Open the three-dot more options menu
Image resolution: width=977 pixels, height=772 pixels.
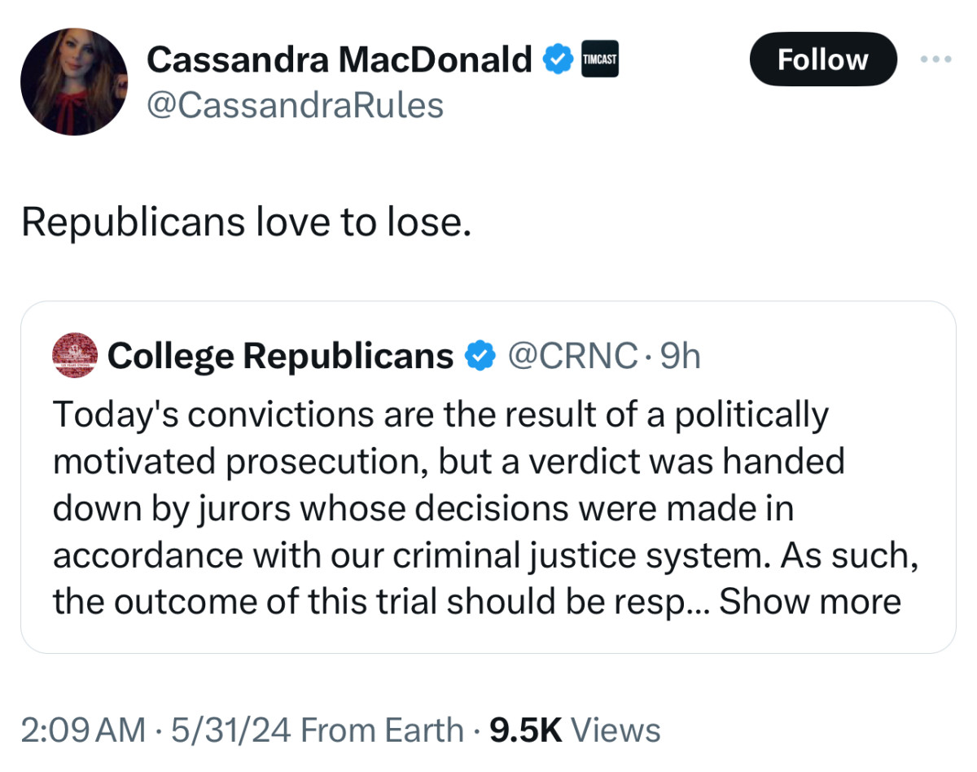(935, 58)
